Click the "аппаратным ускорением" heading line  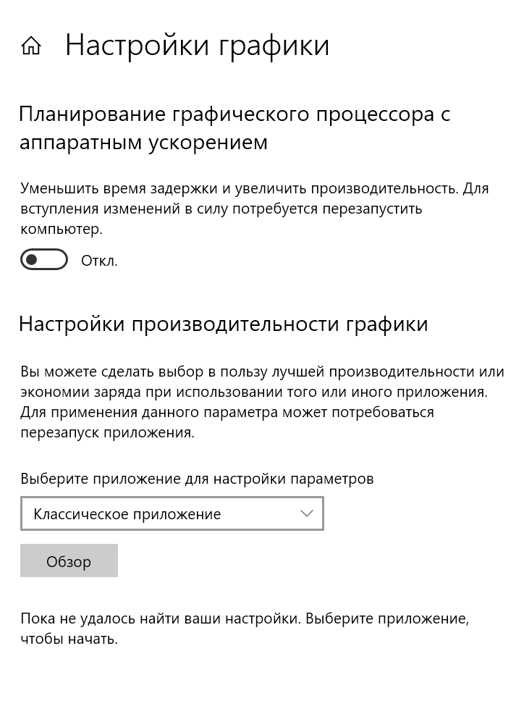point(143,142)
